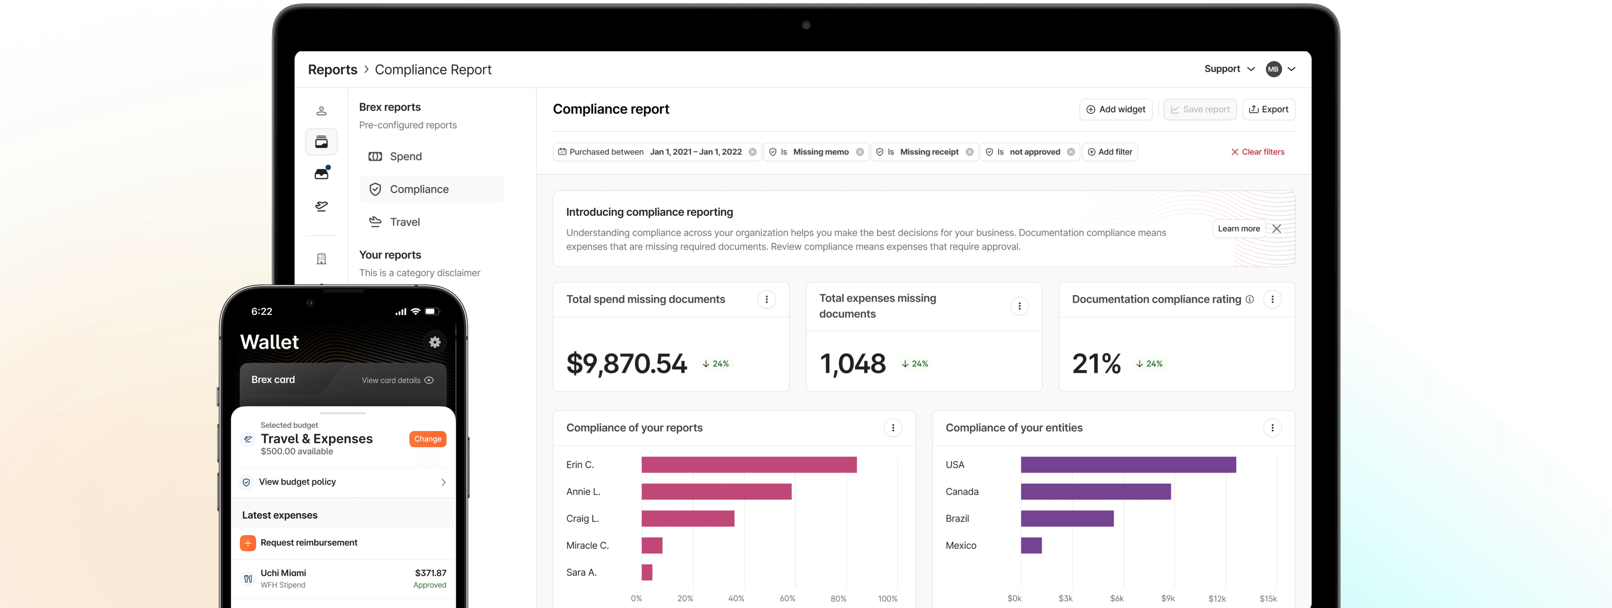Toggle View card details eye icon
Screen dimensions: 1612x608
click(x=429, y=380)
